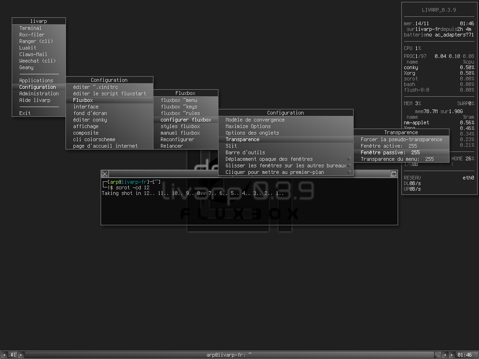Expand the Slit submenu
Screen dimensions: 479x359
point(286,146)
